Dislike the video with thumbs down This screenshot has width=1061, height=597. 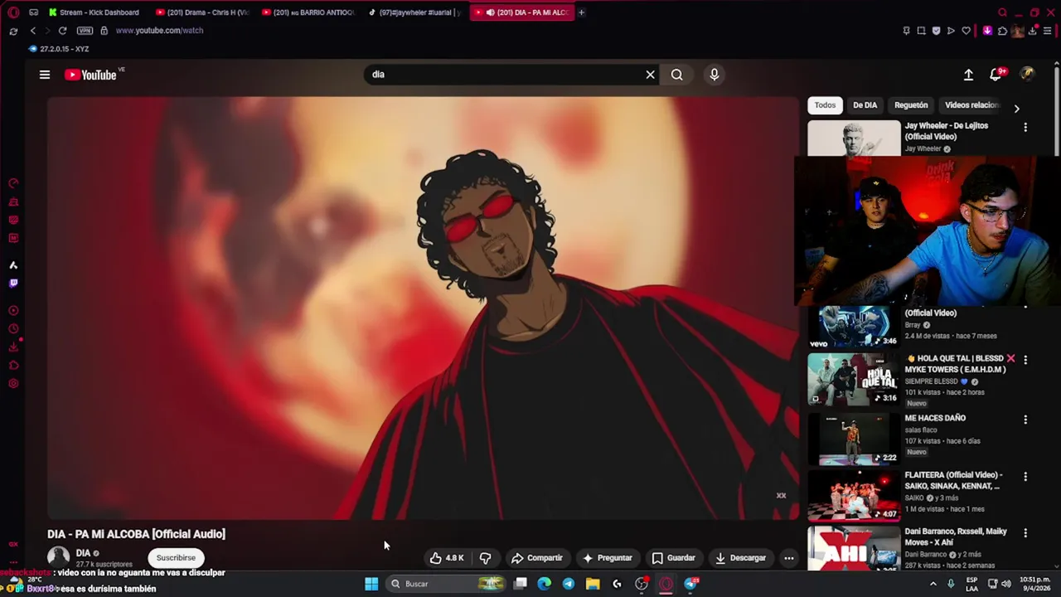click(x=486, y=558)
